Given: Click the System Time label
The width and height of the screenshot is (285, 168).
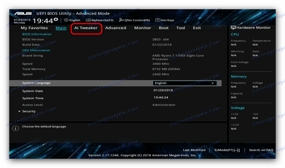Looking at the screenshot, I should tap(33, 98).
